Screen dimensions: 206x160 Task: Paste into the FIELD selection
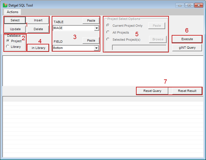[x=91, y=40]
